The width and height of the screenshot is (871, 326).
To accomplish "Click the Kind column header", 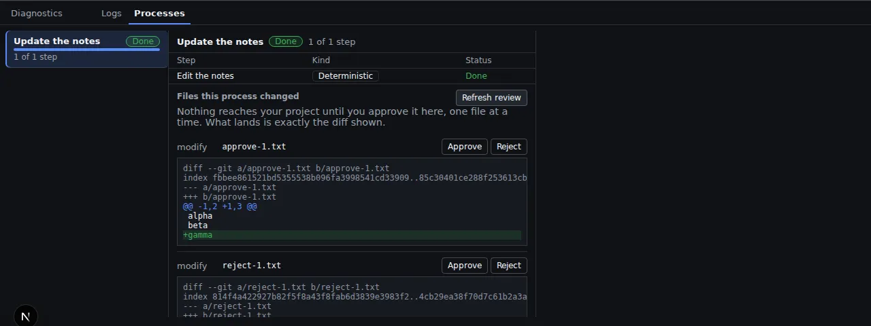I will [x=321, y=60].
